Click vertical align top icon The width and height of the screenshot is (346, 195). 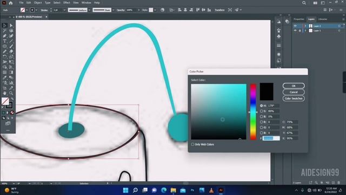[198, 10]
